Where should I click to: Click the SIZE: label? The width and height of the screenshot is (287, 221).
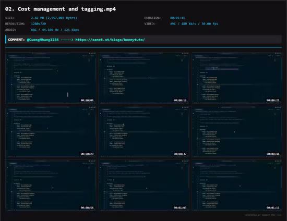(x=10, y=18)
